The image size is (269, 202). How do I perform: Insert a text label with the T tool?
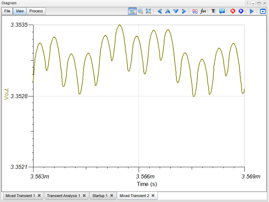coord(213,11)
